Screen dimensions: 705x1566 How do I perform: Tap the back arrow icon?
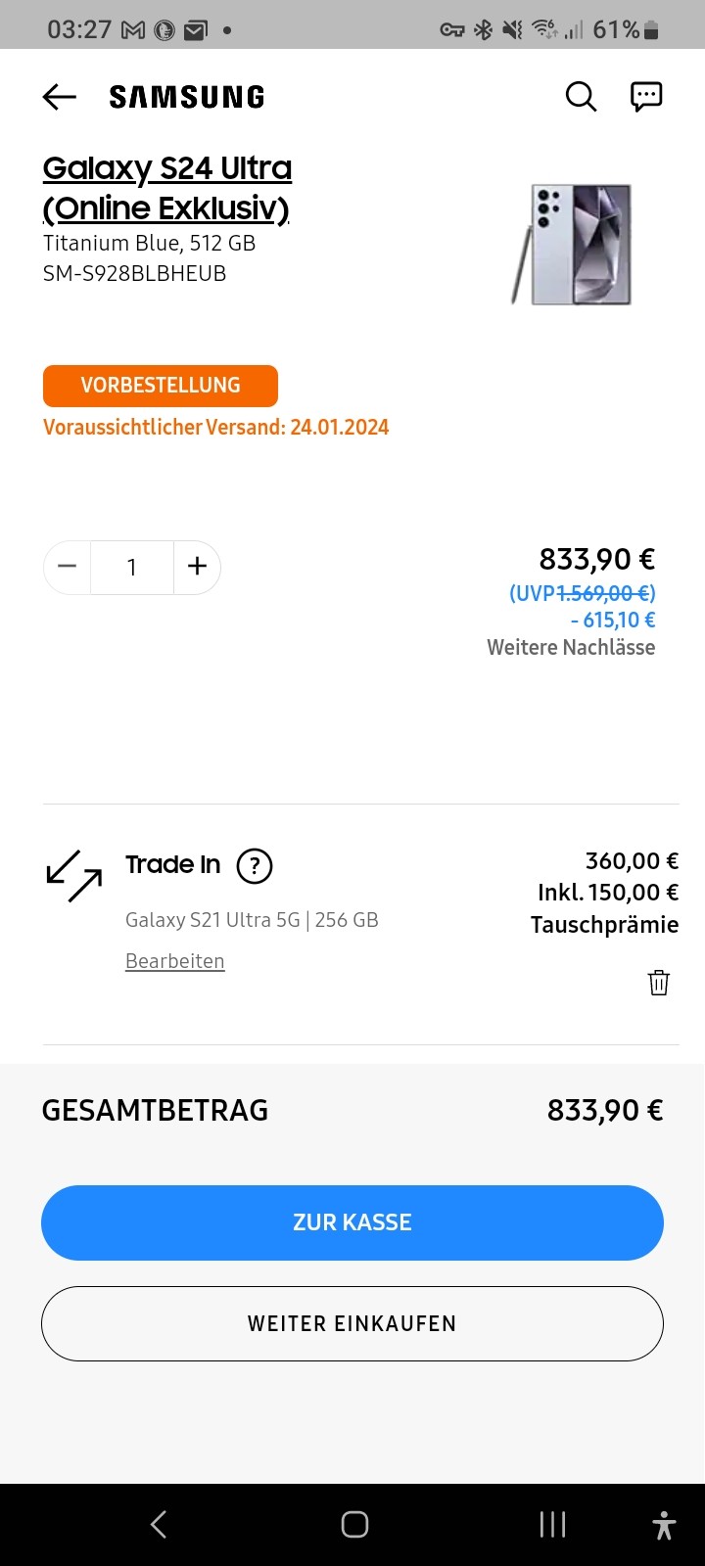[x=60, y=96]
